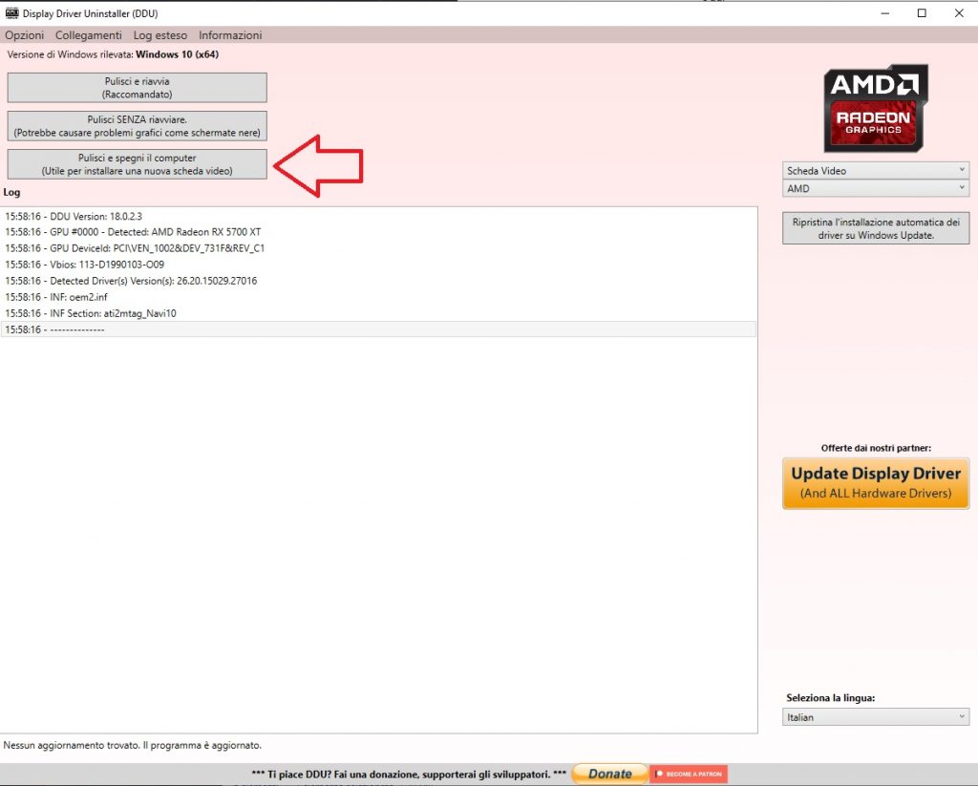
Task: Click the DDU app icon in title bar
Action: coord(11,13)
